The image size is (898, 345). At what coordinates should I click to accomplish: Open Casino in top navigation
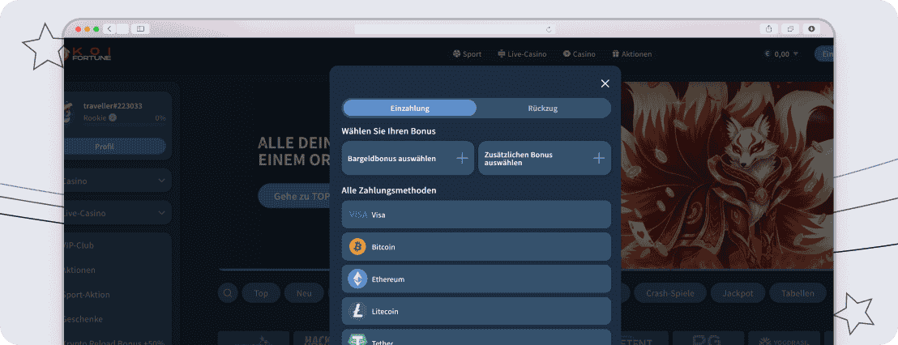[579, 54]
